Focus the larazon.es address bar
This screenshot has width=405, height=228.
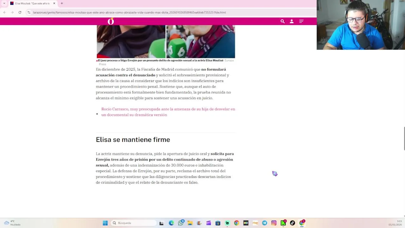(129, 12)
